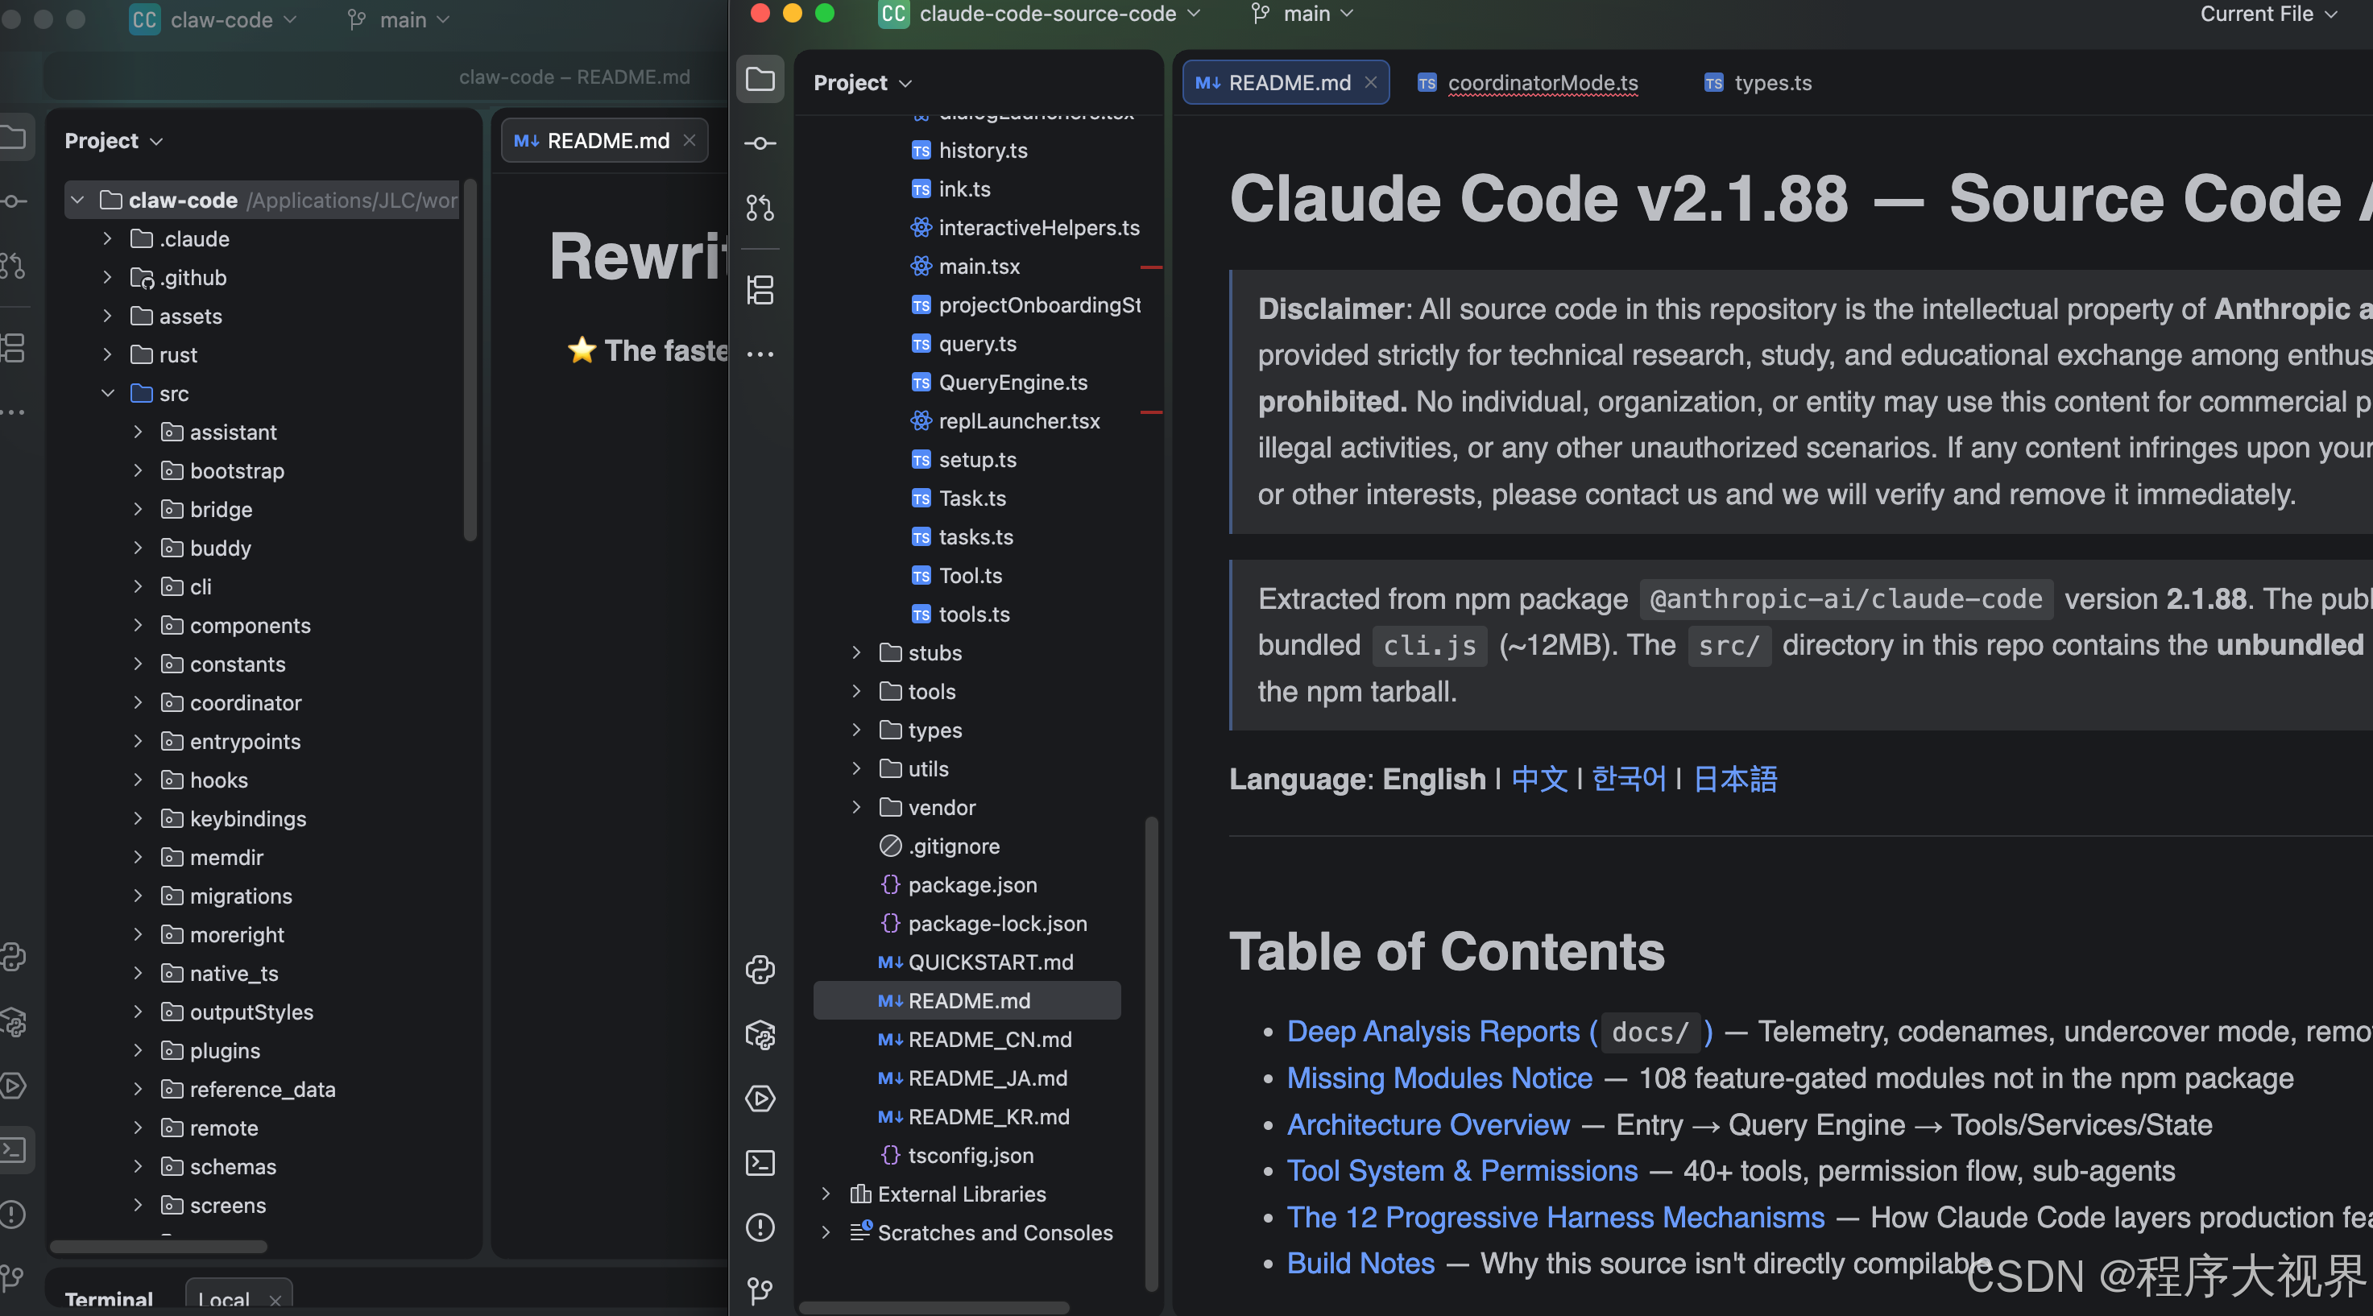This screenshot has width=2373, height=1316.
Task: Open the Terminal tool window icon
Action: (x=760, y=1163)
